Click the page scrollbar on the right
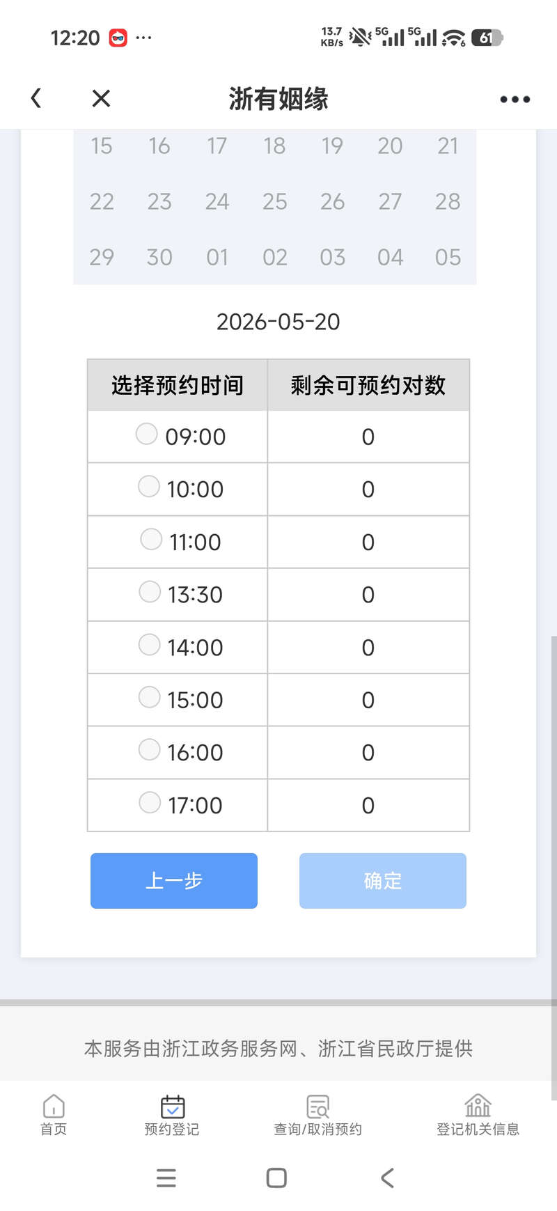The image size is (557, 1211). coord(554,867)
